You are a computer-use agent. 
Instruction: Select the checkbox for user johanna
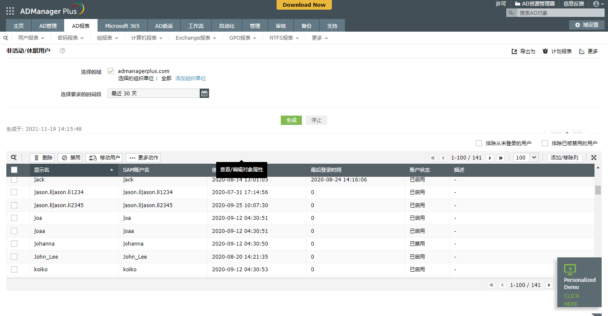pyautogui.click(x=14, y=244)
